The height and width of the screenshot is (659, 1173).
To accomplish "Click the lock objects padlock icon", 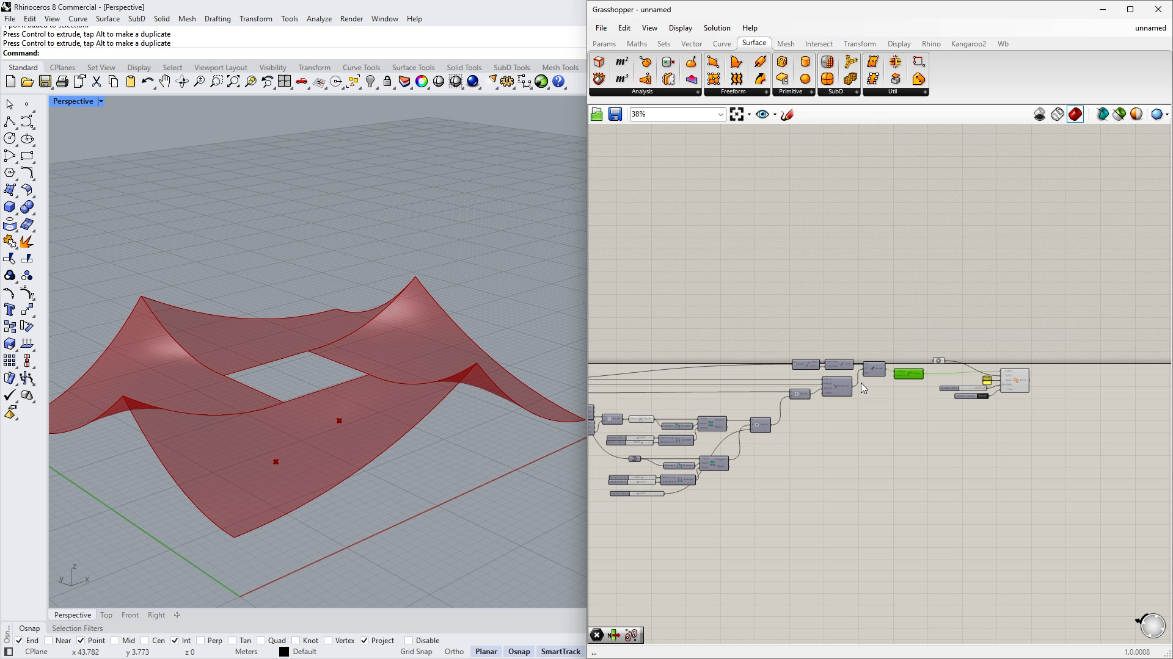I will 387,82.
